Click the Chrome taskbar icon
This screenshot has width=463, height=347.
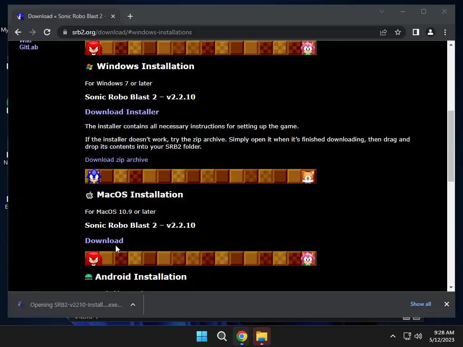242,336
